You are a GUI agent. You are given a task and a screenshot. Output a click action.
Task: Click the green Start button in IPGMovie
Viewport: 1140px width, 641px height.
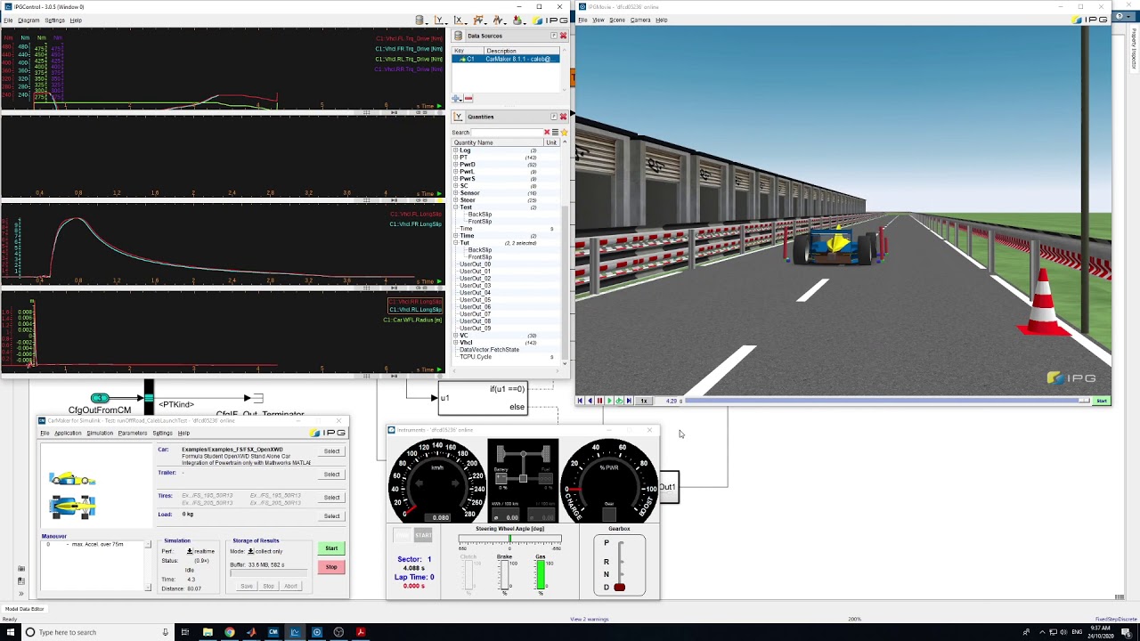pyautogui.click(x=1102, y=401)
